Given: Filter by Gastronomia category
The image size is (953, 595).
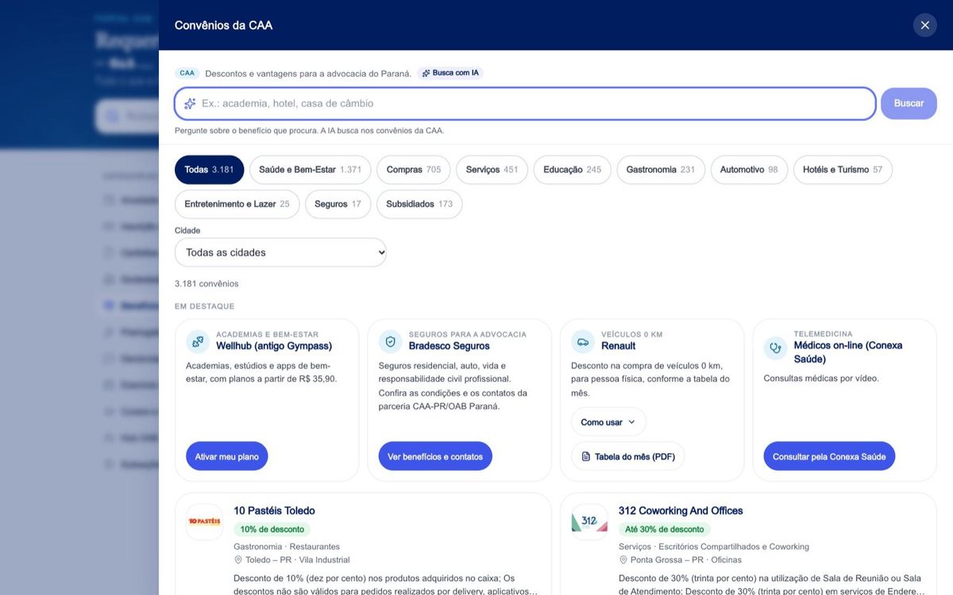Looking at the screenshot, I should (x=661, y=170).
